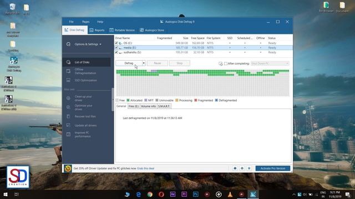Click the Fragmented red legend swatch
Screen dimensions: 355x199
pyautogui.click(x=196, y=100)
